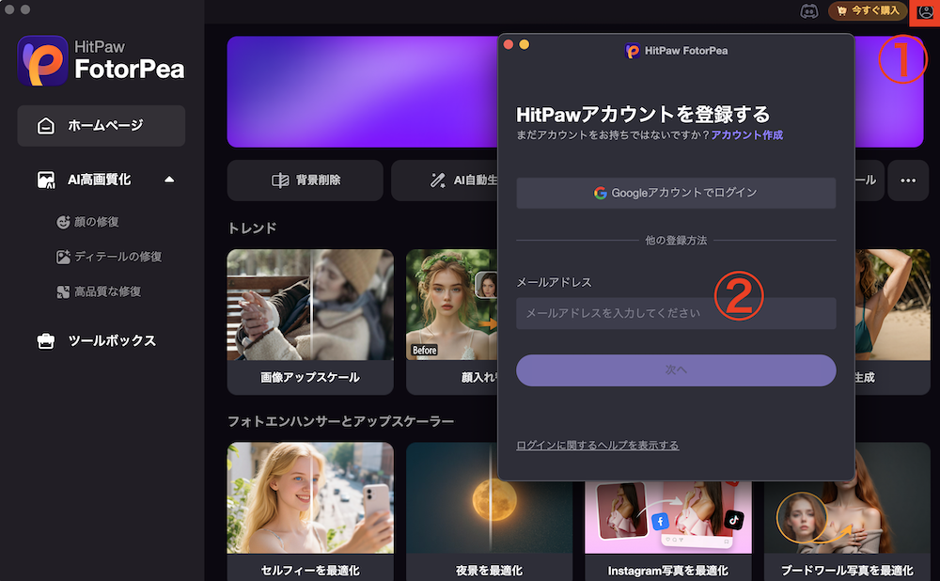Open the Discord community icon
The width and height of the screenshot is (940, 581).
(x=809, y=10)
